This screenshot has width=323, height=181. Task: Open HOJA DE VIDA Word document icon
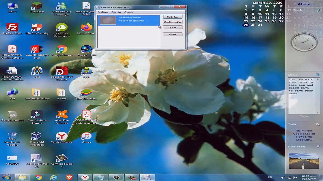12,74
